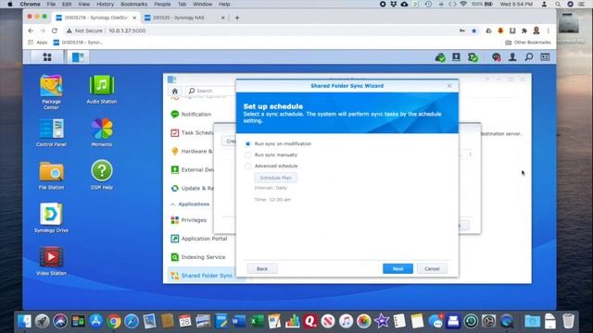The image size is (593, 333).
Task: Click the Schedule Plan button
Action: pyautogui.click(x=276, y=178)
